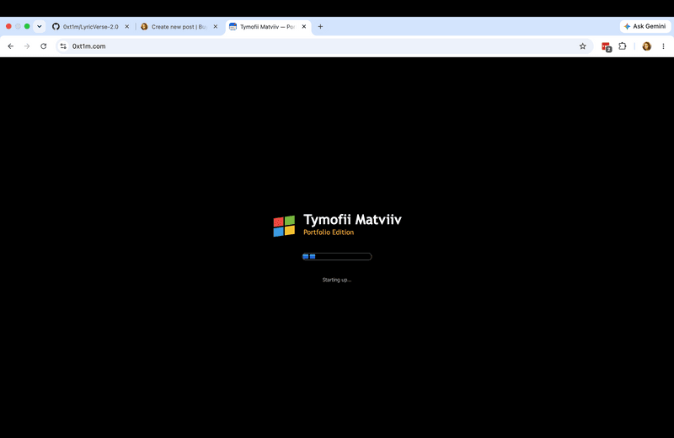Reload the 0xt1m.com page
Viewport: 674px width, 438px height.
tap(44, 46)
